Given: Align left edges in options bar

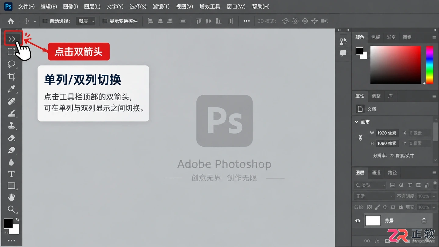Looking at the screenshot, I should [x=150, y=21].
